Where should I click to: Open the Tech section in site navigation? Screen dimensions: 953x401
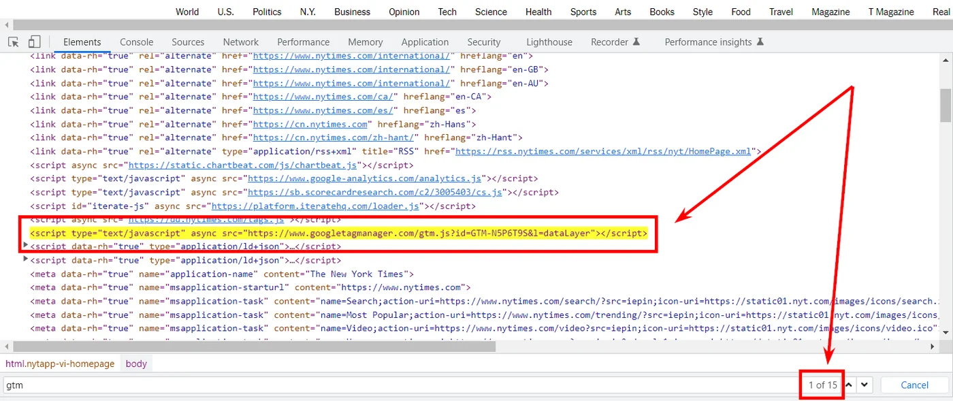[x=447, y=12]
